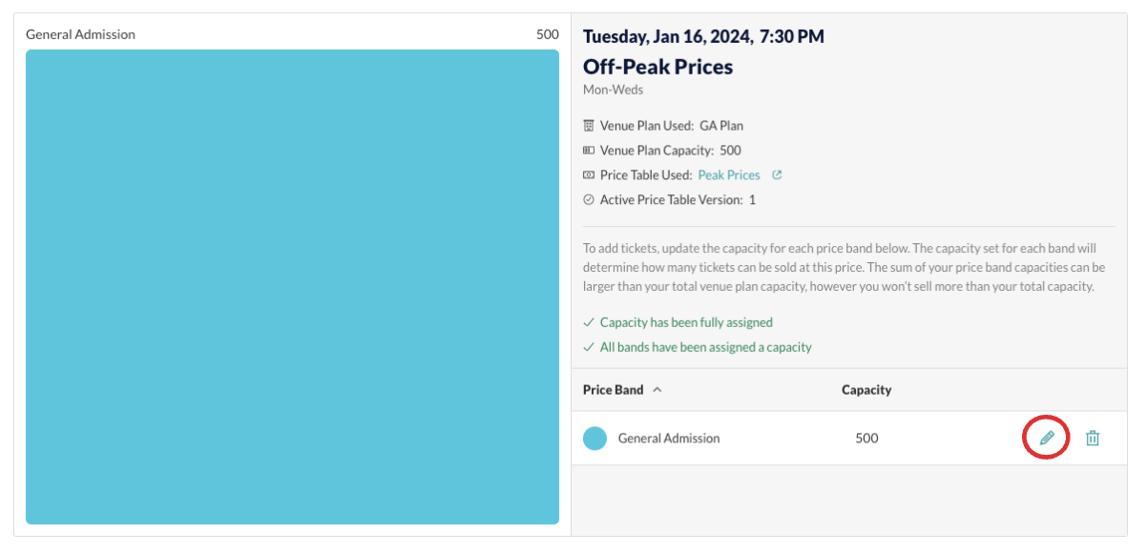Click checkmark beside Capacity has been fully assigned
The height and width of the screenshot is (553, 1147).
tap(589, 322)
